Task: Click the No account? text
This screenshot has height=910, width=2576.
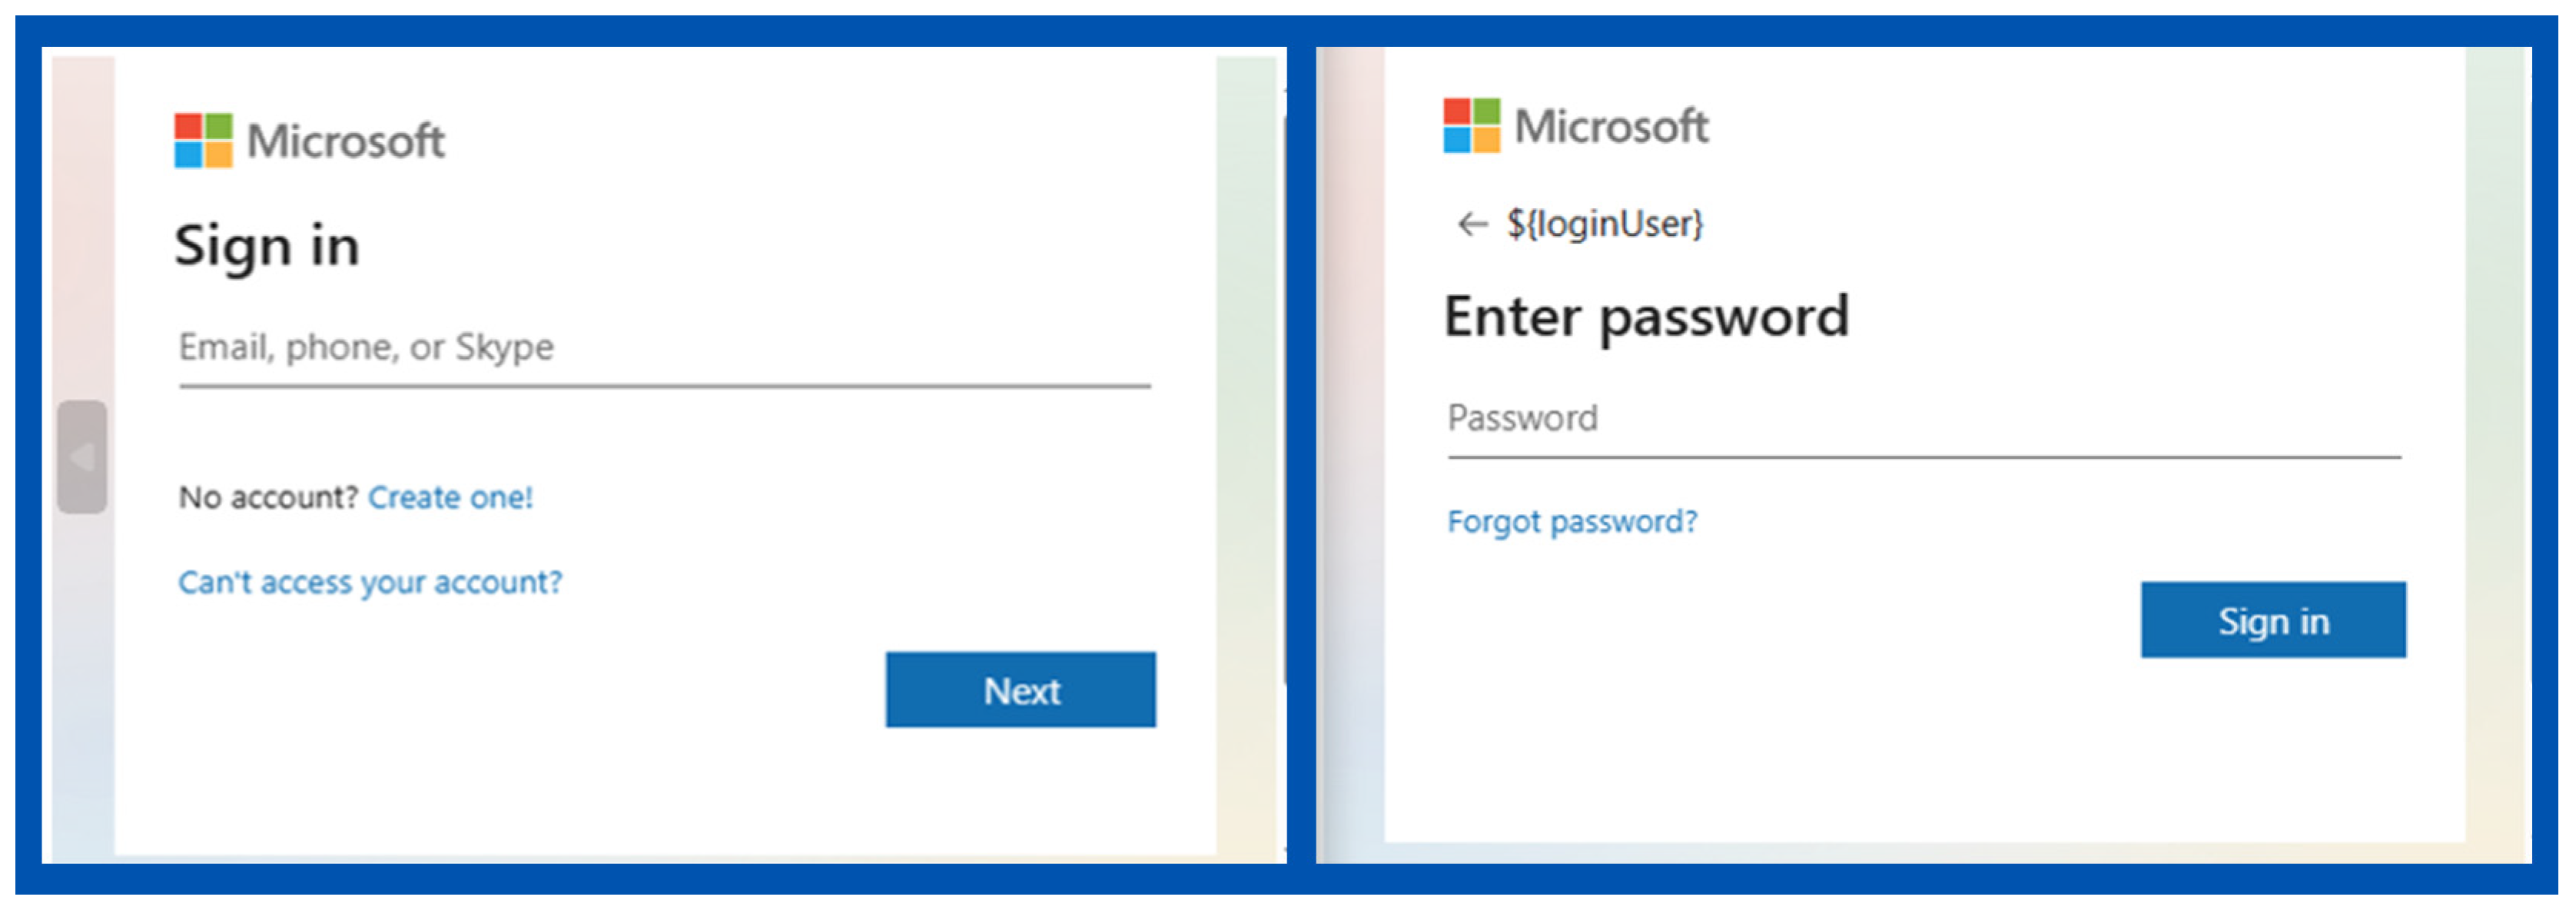Action: click(268, 497)
